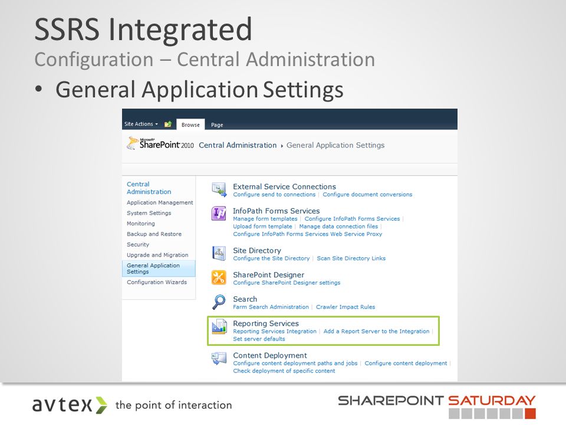Screen dimensions: 566x425
Task: Open Reporting Services Integration link
Action: (x=275, y=331)
